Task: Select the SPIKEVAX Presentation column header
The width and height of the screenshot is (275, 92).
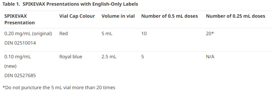Action: click(19, 19)
